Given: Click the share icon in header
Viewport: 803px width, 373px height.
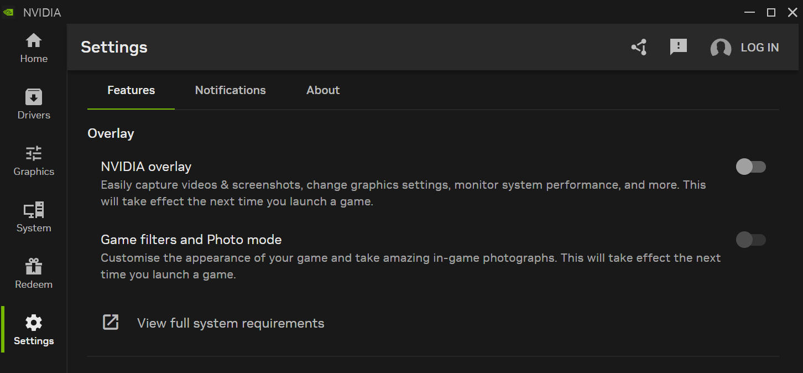Looking at the screenshot, I should coord(639,48).
